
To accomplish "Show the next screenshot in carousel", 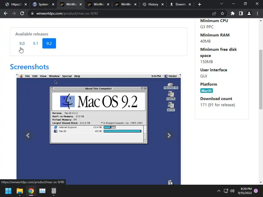I will click(x=169, y=135).
